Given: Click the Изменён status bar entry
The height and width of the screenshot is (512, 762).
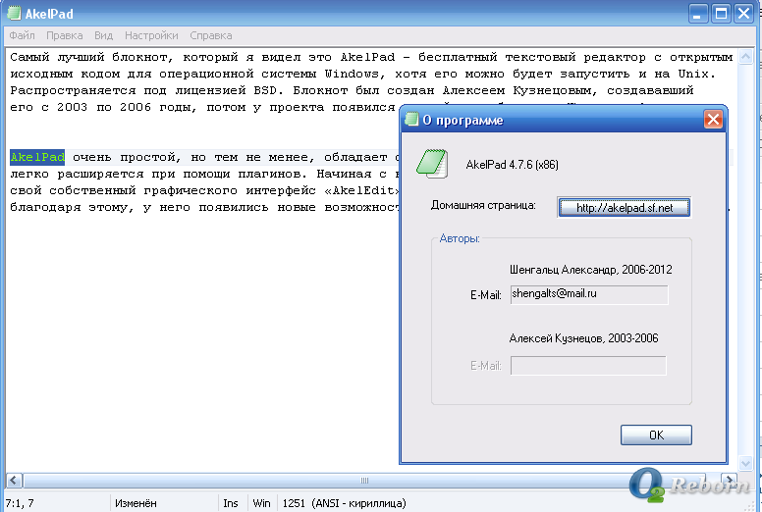Looking at the screenshot, I should 136,503.
